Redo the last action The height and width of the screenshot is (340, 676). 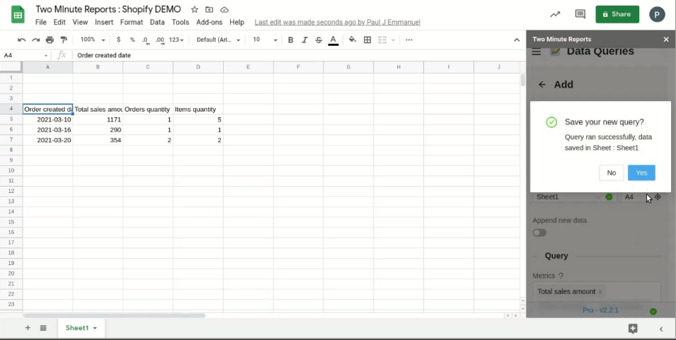[x=36, y=40]
